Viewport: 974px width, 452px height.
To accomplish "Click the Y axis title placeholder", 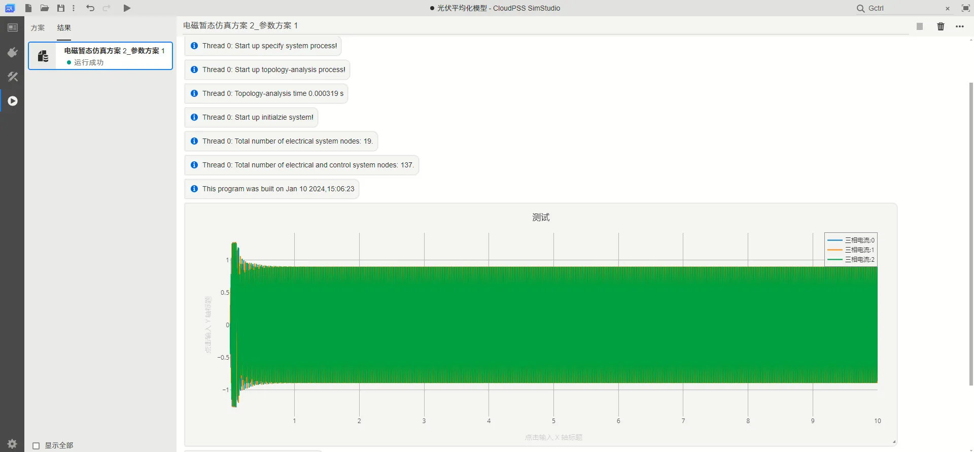I will point(208,325).
